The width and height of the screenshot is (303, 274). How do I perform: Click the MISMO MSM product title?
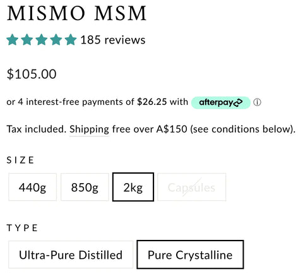(76, 13)
